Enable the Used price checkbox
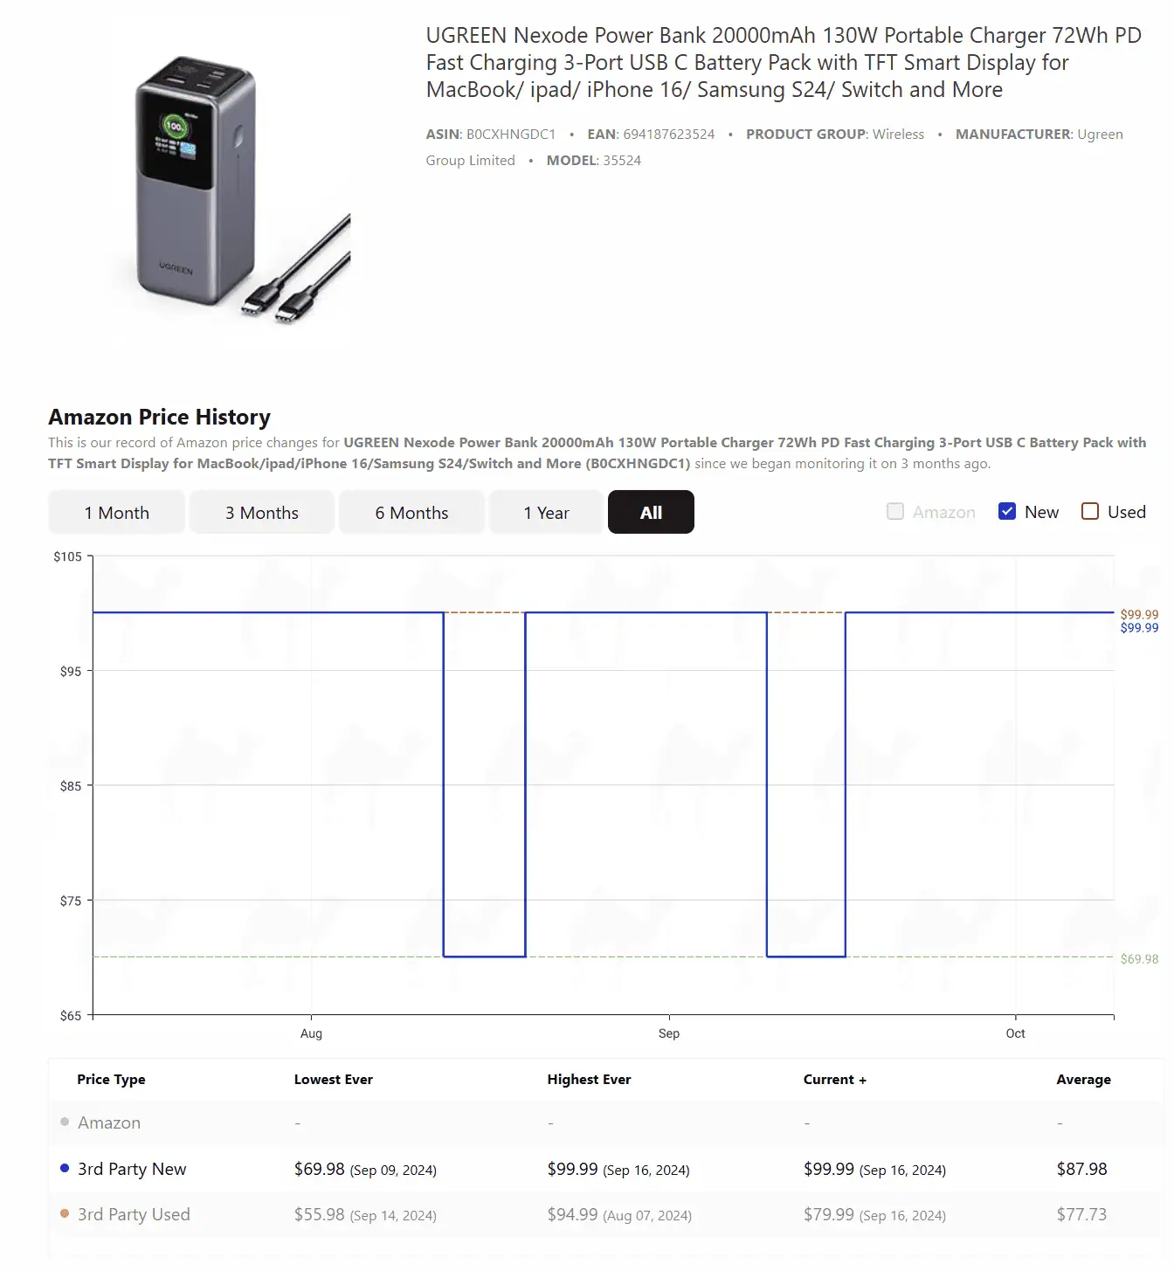 [1090, 512]
